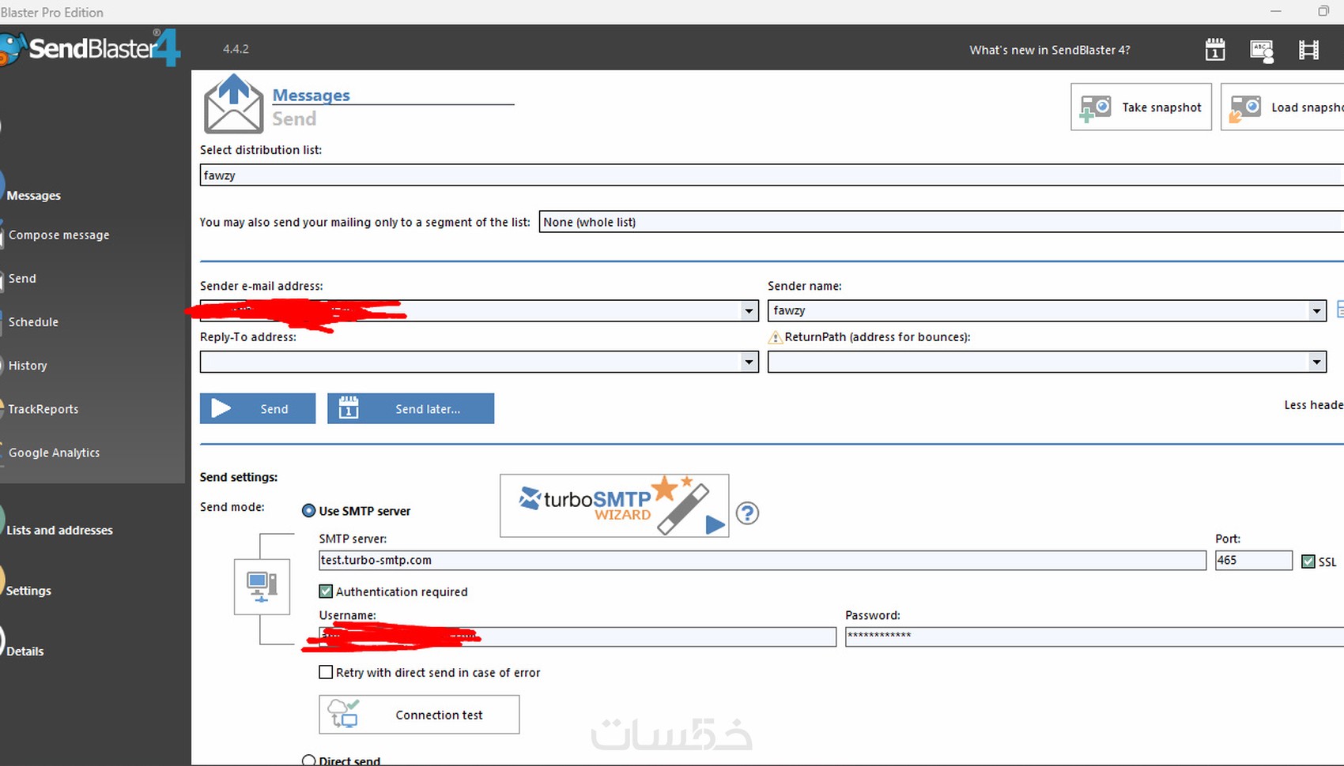Select Direct send radio option
This screenshot has width=1344, height=766.
[x=309, y=760]
